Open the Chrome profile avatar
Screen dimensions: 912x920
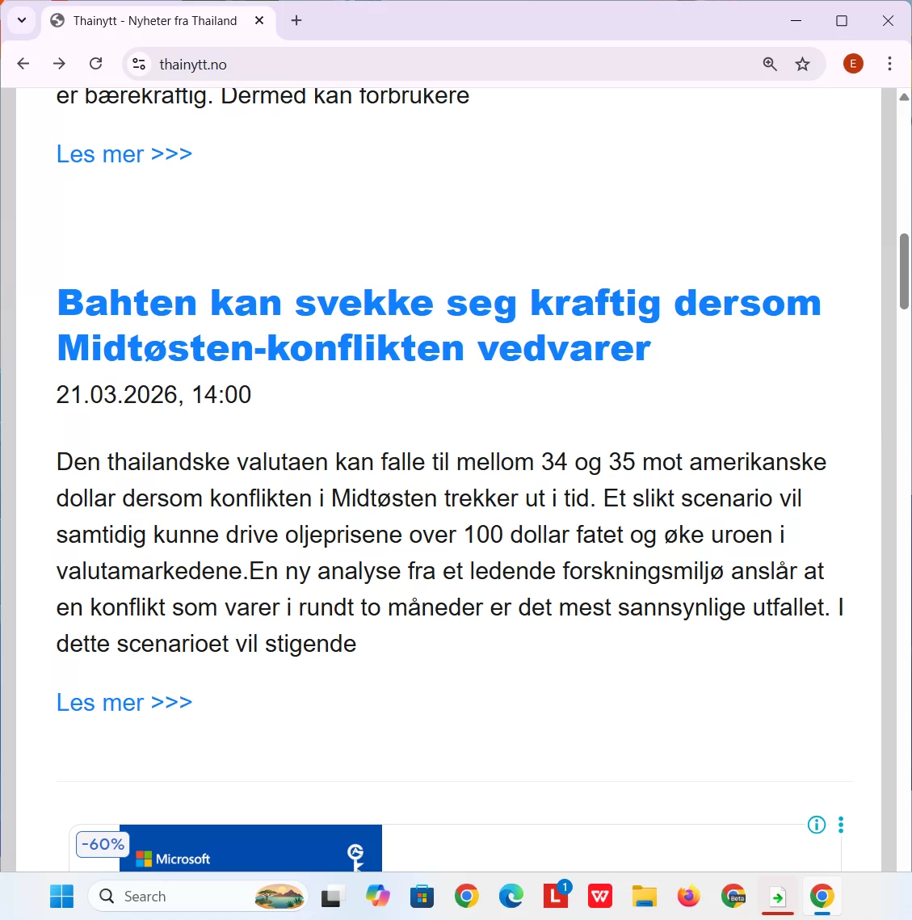[x=853, y=63]
